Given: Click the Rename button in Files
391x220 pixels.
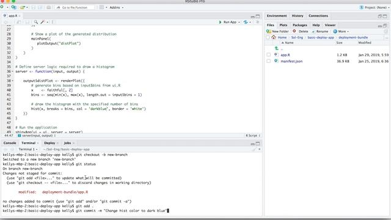Looking at the screenshot, I should (x=320, y=31).
